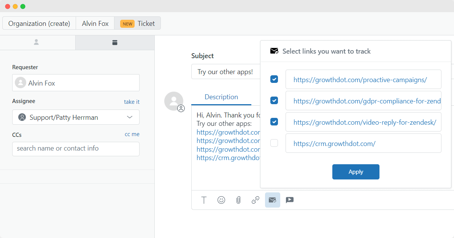The image size is (454, 238).
Task: Click the commenter avatar beside Description
Action: pyautogui.click(x=174, y=102)
